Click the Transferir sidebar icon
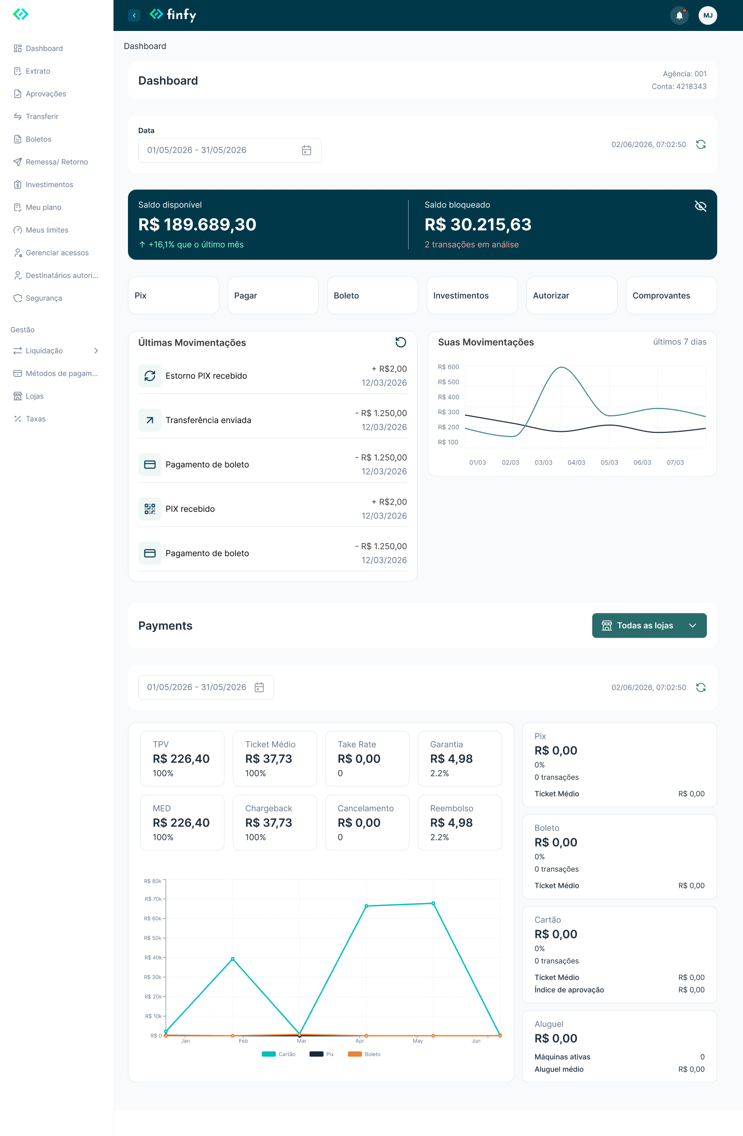The width and height of the screenshot is (743, 1136). coord(18,117)
